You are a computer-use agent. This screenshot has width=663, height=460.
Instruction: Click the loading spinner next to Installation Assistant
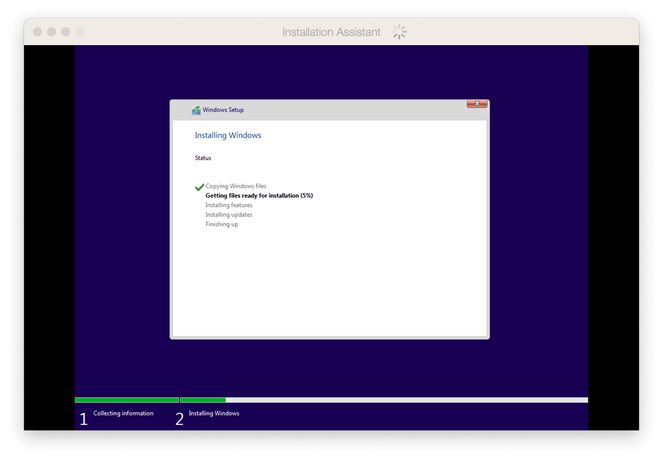[x=399, y=32]
